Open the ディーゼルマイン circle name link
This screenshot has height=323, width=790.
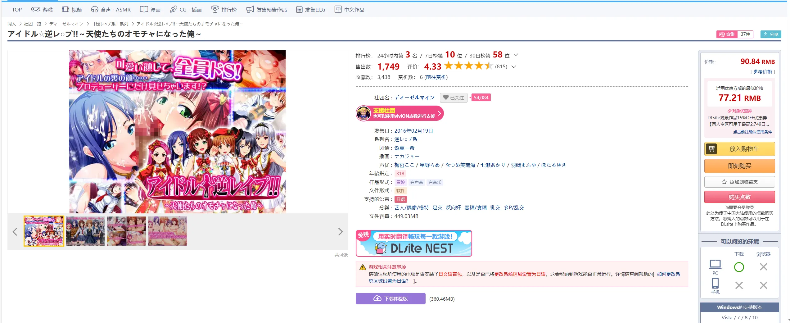click(414, 98)
